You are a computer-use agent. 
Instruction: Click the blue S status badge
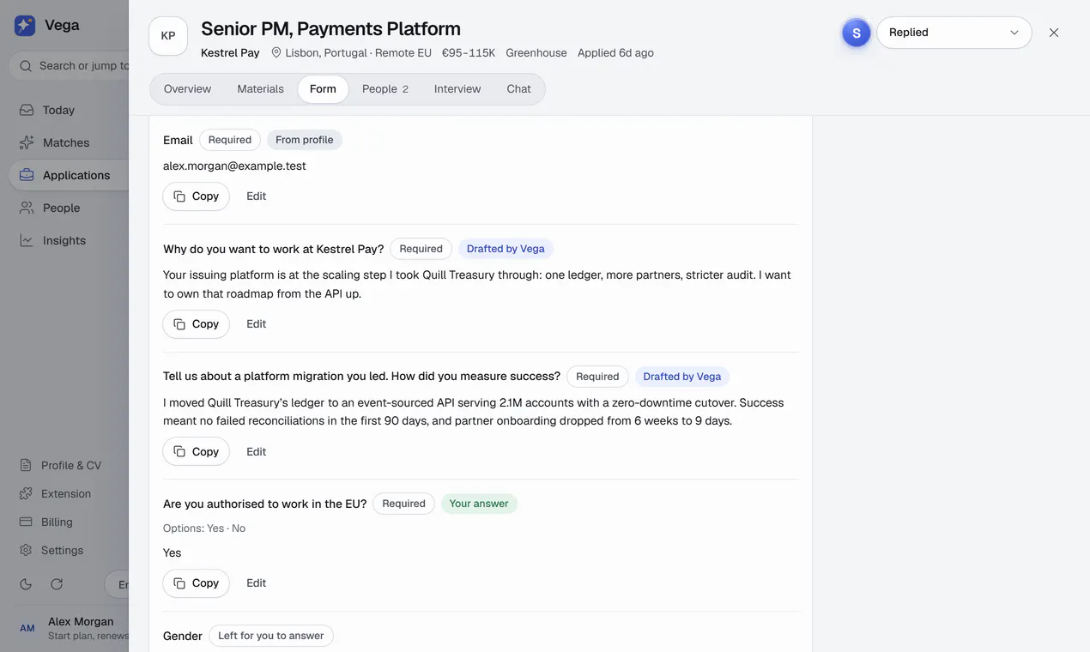[857, 33]
